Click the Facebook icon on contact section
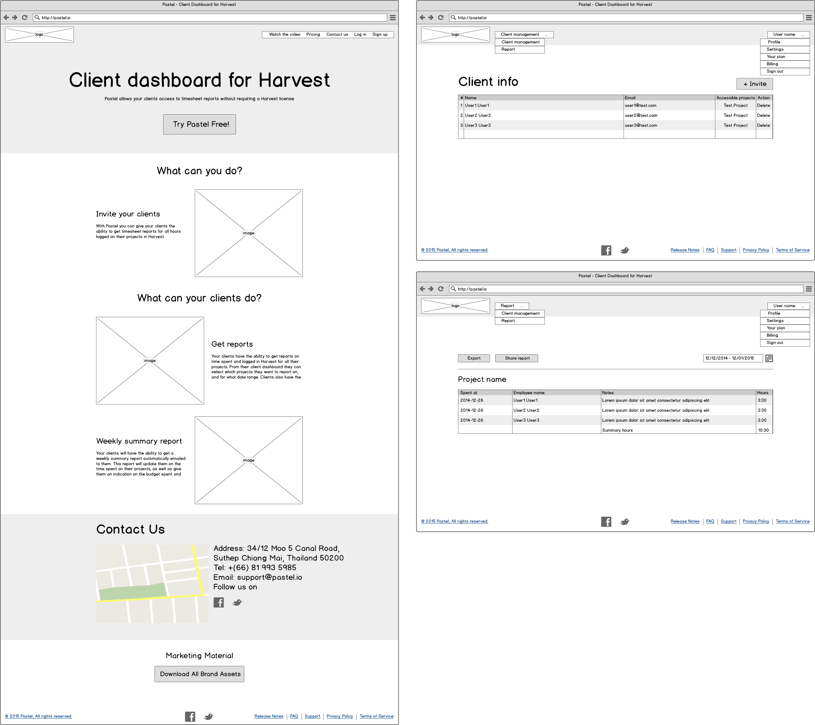This screenshot has height=725, width=815. point(218,602)
